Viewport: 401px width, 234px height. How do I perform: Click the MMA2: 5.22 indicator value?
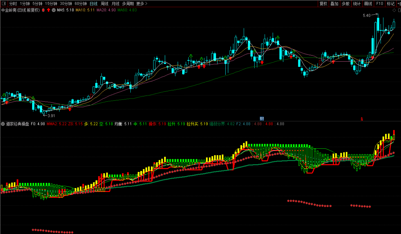[x=57, y=124]
